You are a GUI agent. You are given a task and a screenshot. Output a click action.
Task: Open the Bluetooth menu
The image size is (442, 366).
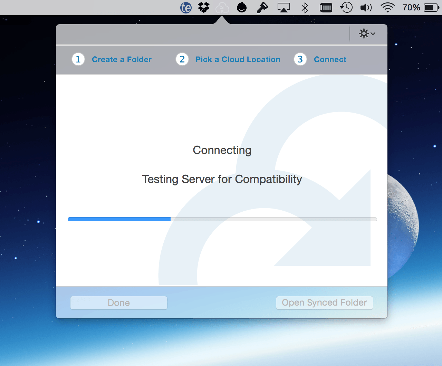[305, 8]
